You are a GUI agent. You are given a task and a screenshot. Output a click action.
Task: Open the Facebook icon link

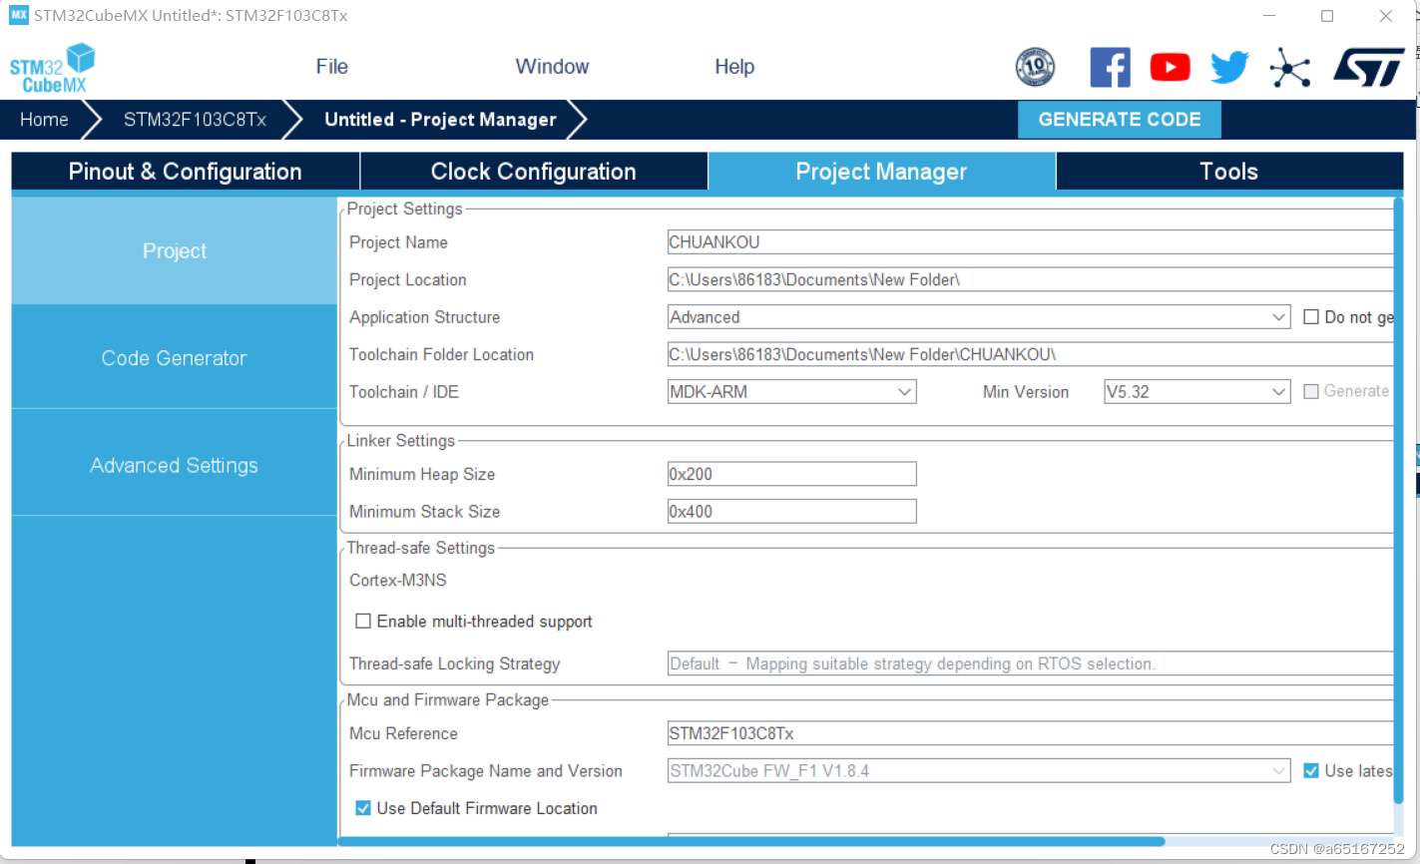click(1110, 67)
